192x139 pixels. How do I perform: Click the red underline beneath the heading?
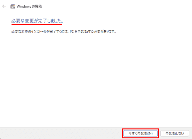[36, 25]
